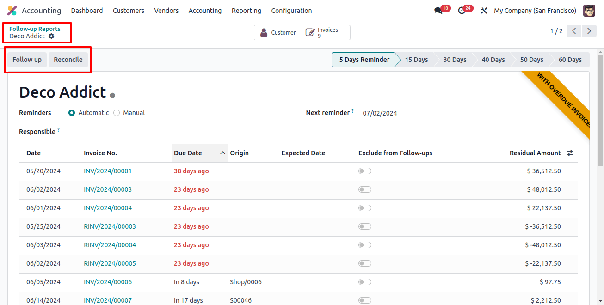Sort by Invoice No. column header
Viewport: 604px width, 305px height.
[100, 153]
